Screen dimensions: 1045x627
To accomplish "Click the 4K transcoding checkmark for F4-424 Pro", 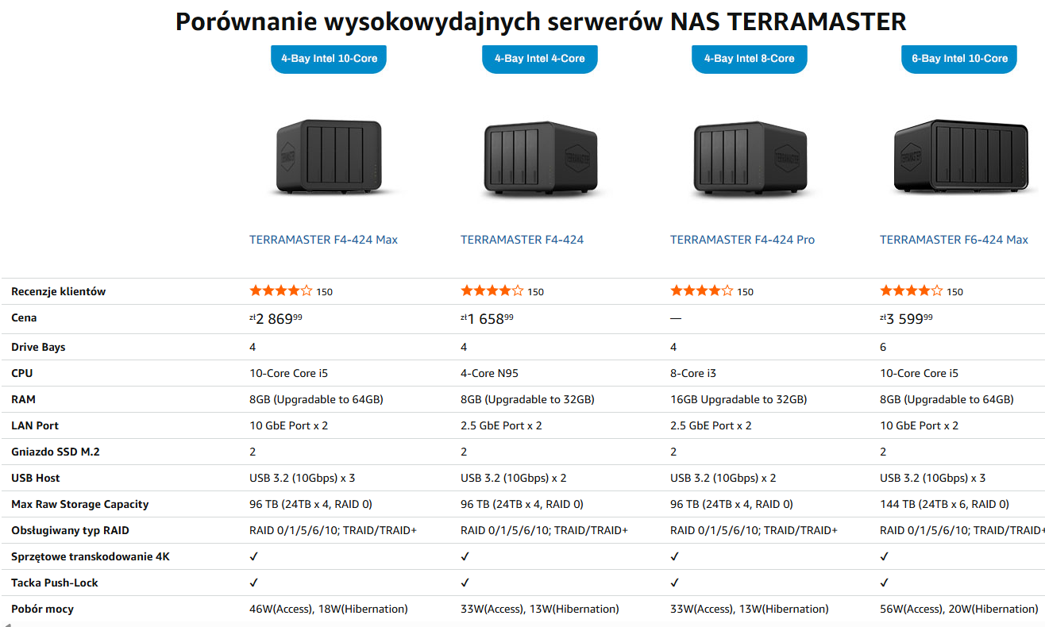I will 674,556.
